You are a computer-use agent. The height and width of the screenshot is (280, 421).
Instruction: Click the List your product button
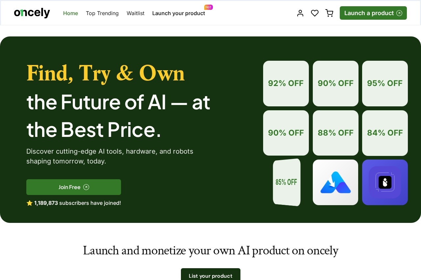coord(210,275)
